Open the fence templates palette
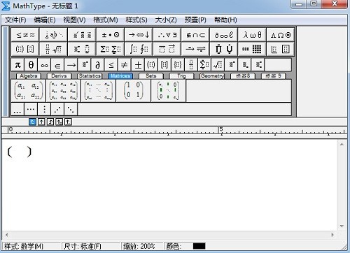Image resolution: width=350 pixels, height=253 pixels. click(x=25, y=49)
